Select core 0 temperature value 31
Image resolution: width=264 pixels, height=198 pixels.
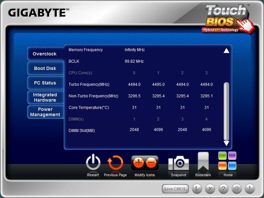[x=134, y=108]
